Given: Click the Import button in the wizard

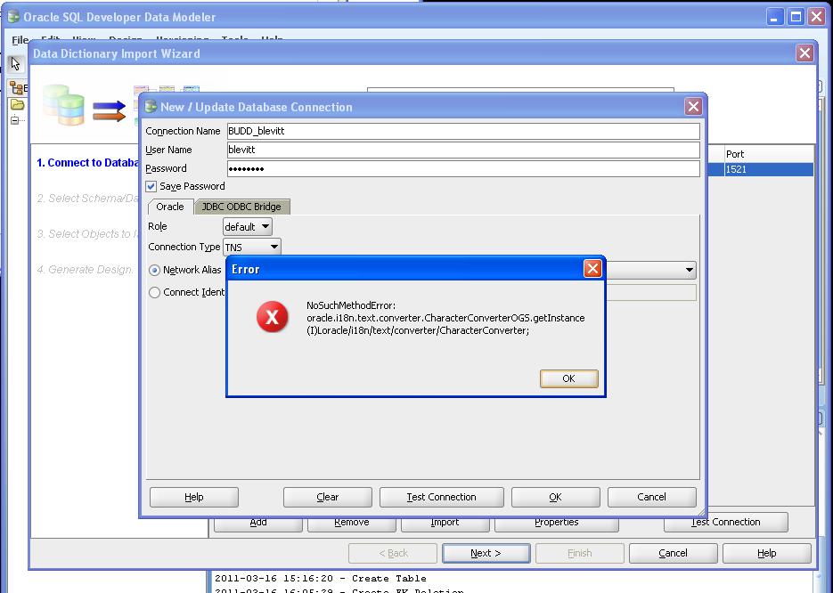Looking at the screenshot, I should (445, 523).
